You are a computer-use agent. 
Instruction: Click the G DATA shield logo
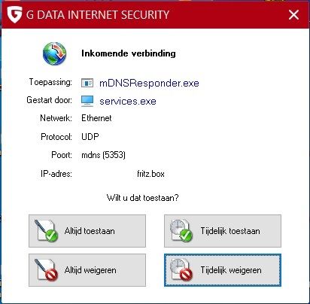pos(14,14)
